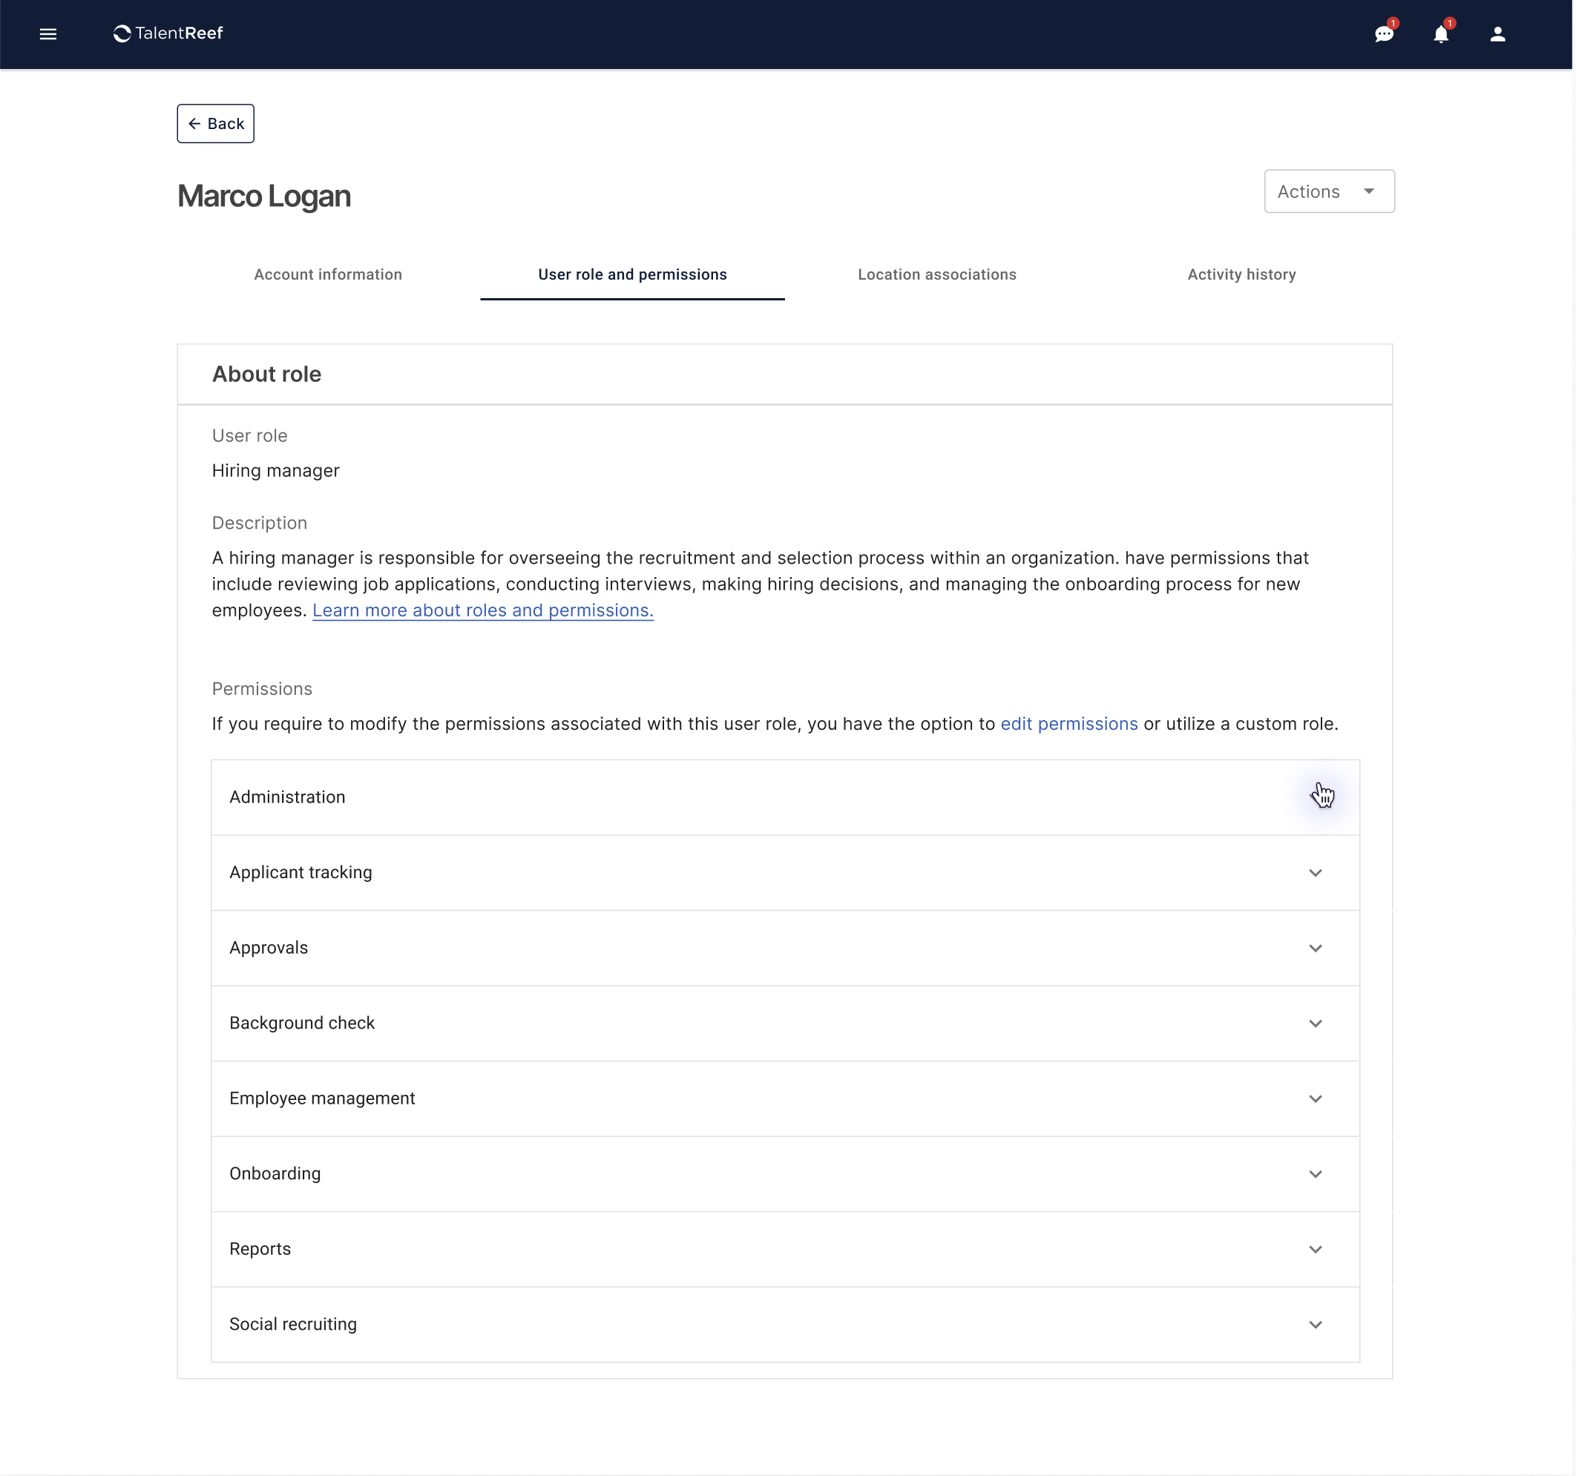Viewport: 1576px width, 1476px height.
Task: Go back using the Back button
Action: 216,124
